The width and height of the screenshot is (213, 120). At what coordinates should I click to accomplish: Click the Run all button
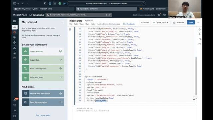[x=145, y=22]
